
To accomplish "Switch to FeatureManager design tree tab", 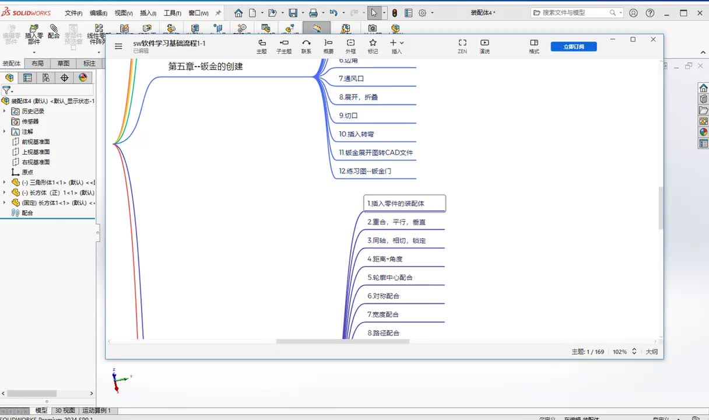I will [x=9, y=78].
